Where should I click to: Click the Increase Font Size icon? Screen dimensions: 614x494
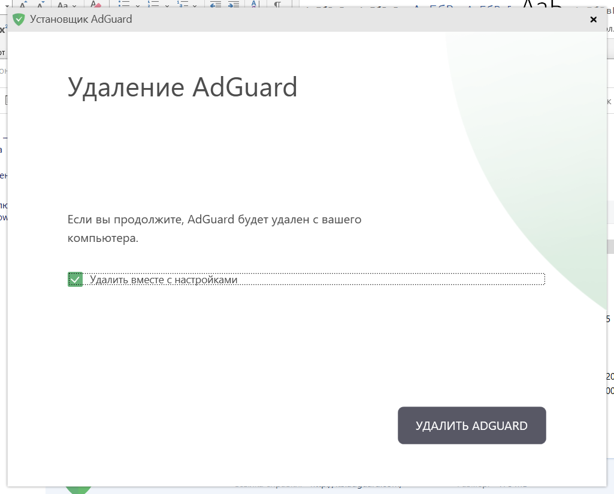(22, 5)
